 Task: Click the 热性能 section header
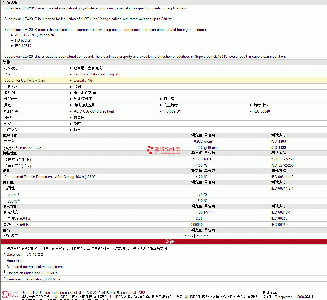8,183
